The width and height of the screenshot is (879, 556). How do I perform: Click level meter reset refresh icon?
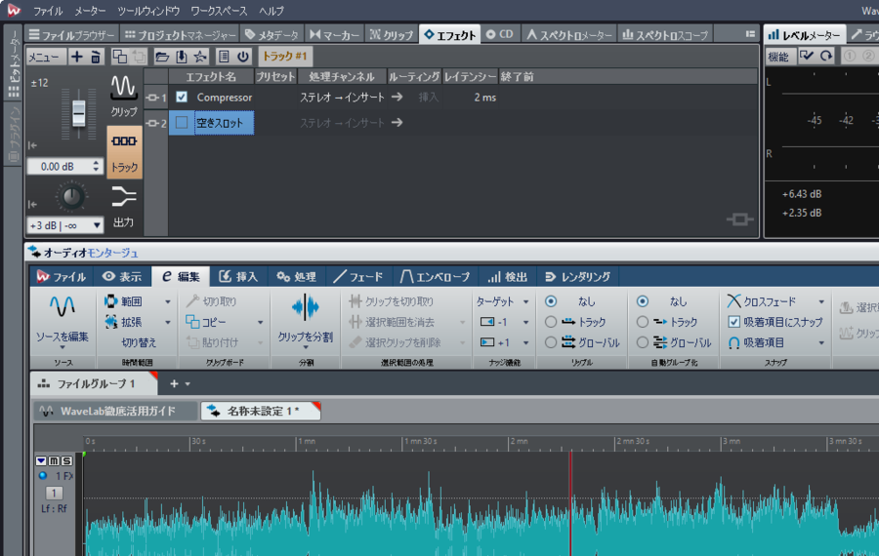point(826,56)
